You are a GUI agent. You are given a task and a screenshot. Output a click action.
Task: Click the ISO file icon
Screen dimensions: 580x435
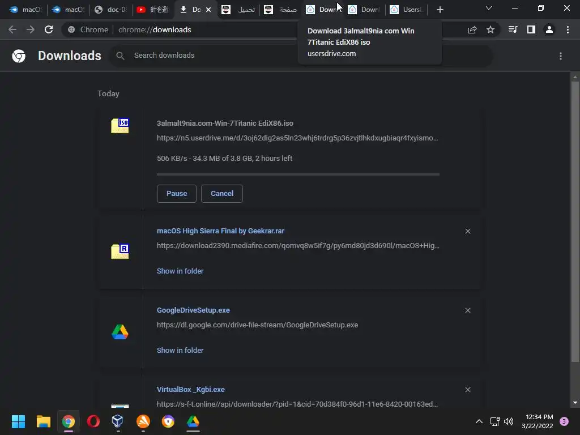coord(120,126)
